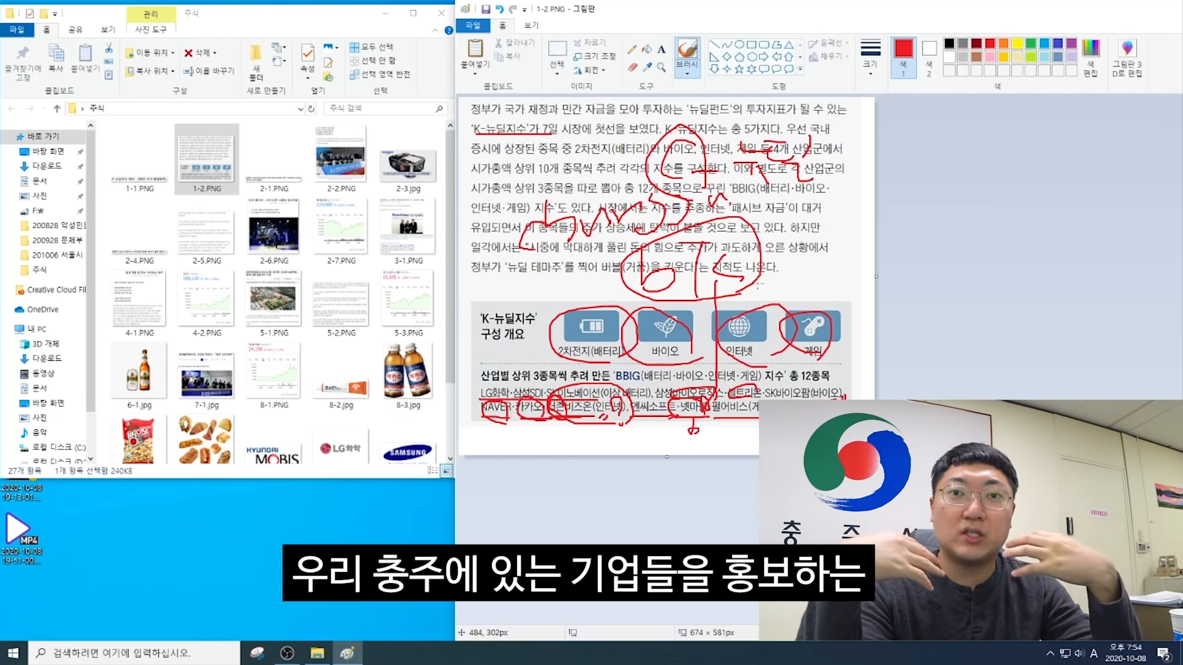Choose the right arrow shape in Paint

763,57
